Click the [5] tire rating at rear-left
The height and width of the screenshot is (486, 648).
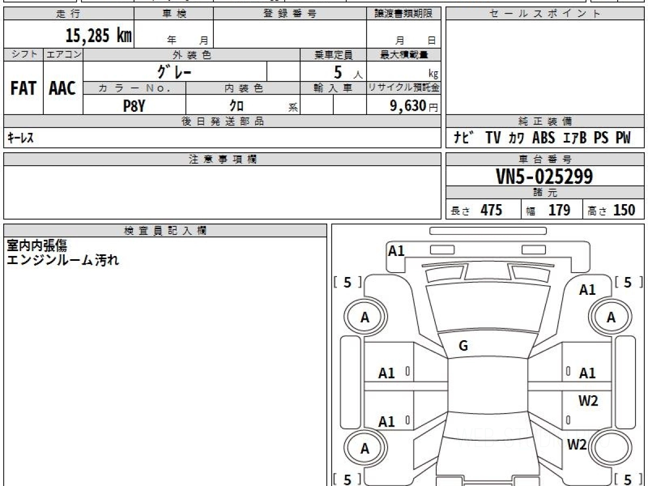347,479
